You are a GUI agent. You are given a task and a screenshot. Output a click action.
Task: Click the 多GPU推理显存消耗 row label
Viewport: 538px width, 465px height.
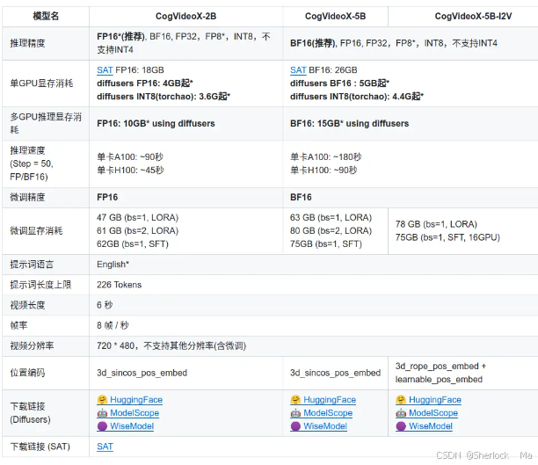click(46, 124)
